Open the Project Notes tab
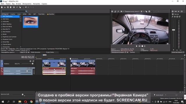Screen dimensions: 186x104 coord(50,52)
